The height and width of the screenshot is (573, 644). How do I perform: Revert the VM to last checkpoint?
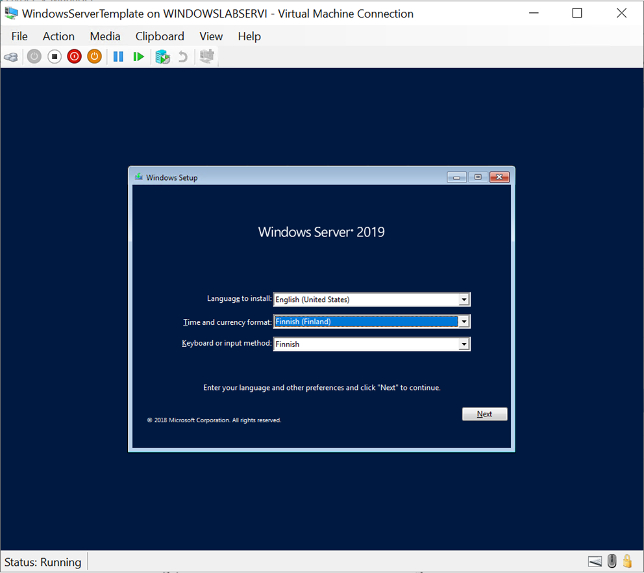click(x=182, y=57)
